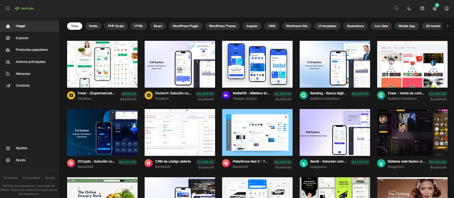Click Qubitron avatar beside Crear product
The height and width of the screenshot is (198, 454).
(x=381, y=96)
